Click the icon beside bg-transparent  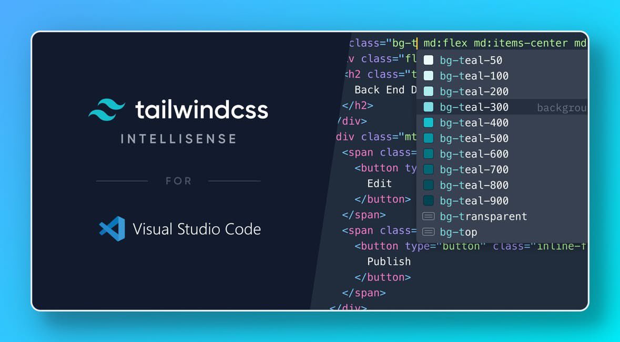(x=428, y=216)
